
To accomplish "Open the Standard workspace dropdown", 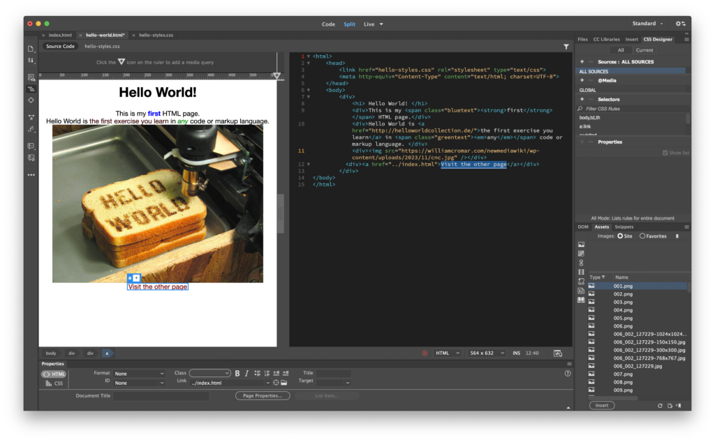I will pyautogui.click(x=647, y=24).
